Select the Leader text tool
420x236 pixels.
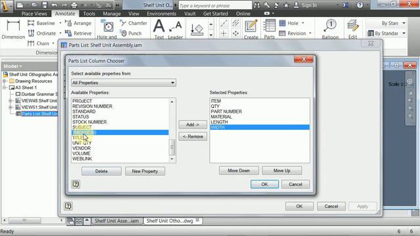(x=175, y=29)
